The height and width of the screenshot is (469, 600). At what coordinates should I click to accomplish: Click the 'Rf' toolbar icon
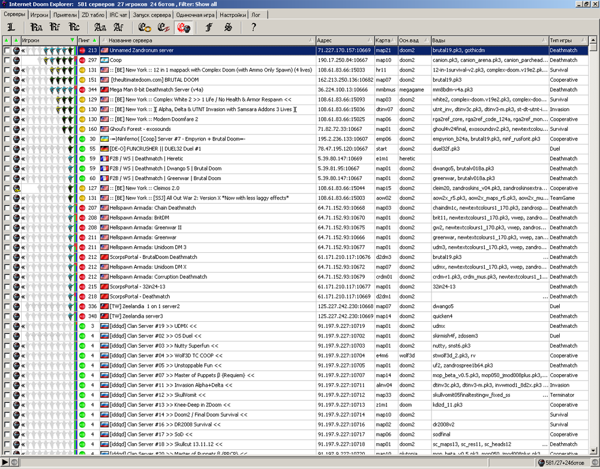point(55,27)
